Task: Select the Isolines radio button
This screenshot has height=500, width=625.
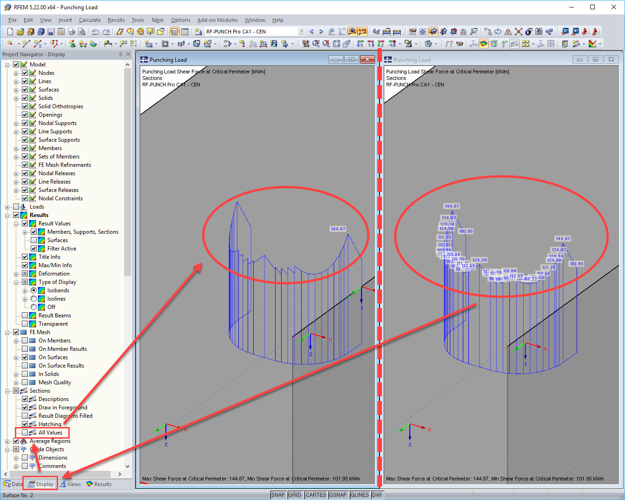Action: point(34,299)
